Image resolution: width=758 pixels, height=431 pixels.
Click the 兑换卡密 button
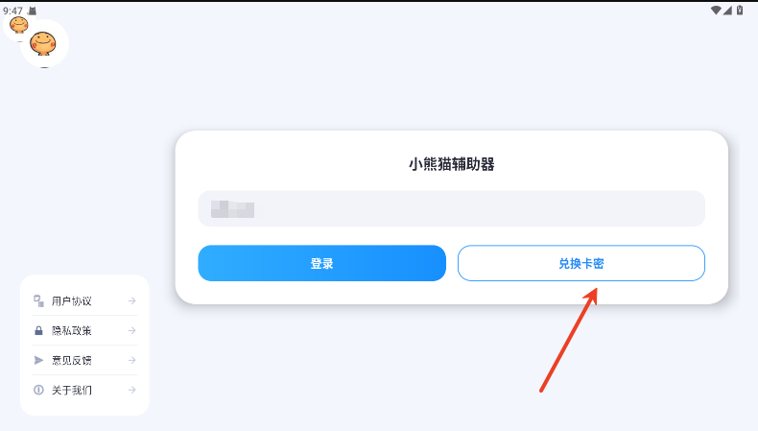(x=581, y=263)
